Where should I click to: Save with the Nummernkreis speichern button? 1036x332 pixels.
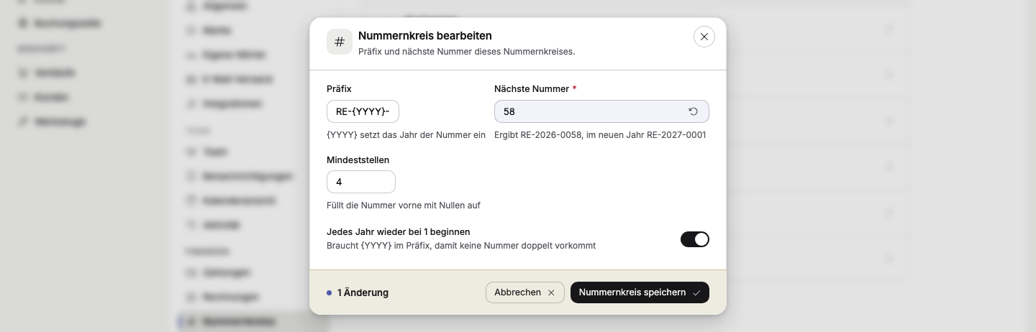click(x=640, y=292)
